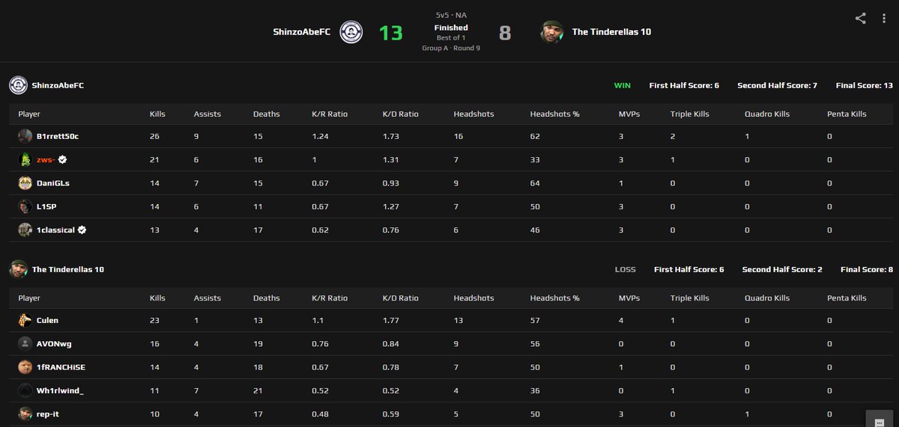Click The Tinderellas 10 small avatar above table
The height and width of the screenshot is (427, 899).
pyautogui.click(x=18, y=269)
